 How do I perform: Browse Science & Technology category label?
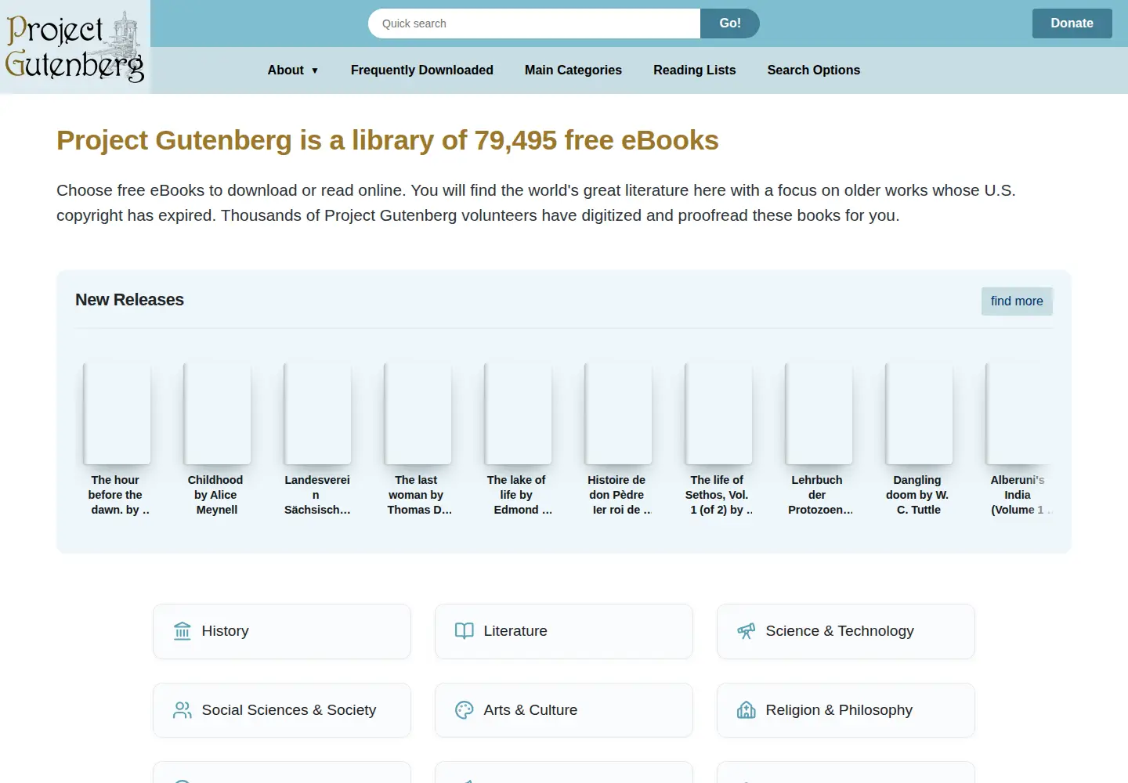840,631
